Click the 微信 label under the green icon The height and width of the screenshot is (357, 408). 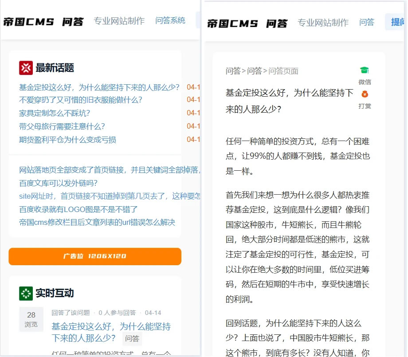365,82
